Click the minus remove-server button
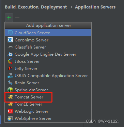Image resolution: width=124 pixels, height=127 pixels. click(x=17, y=18)
